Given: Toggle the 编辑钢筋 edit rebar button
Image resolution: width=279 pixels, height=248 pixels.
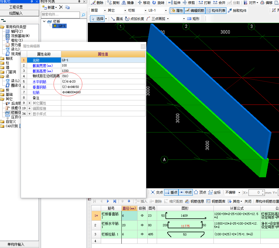Looking at the screenshot, I should pos(195,10).
